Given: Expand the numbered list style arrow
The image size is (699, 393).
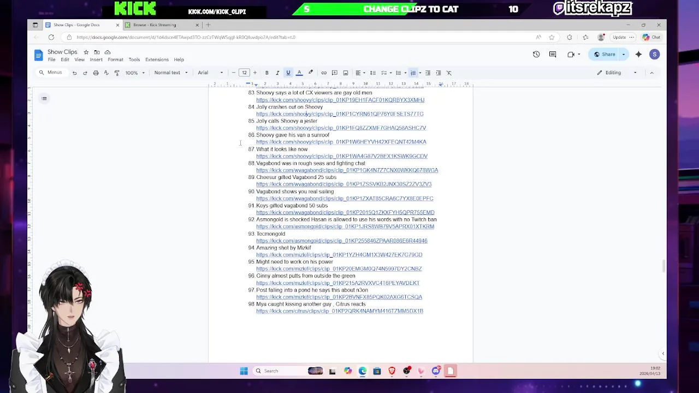Looking at the screenshot, I should point(419,73).
